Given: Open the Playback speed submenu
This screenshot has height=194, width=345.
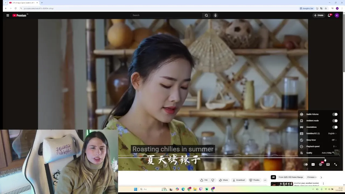Looking at the screenshot, I should tap(318, 147).
